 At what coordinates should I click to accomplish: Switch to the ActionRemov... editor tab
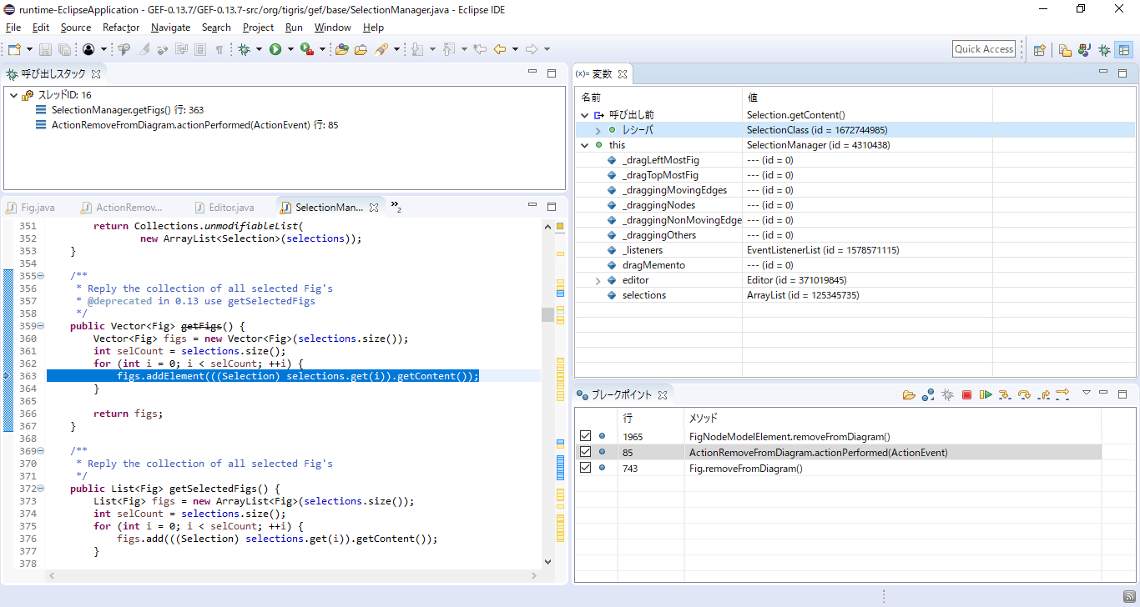(122, 207)
